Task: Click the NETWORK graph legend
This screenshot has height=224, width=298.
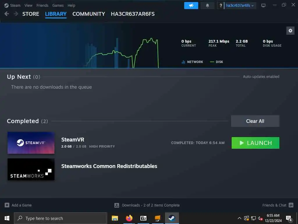Action: tap(192, 62)
